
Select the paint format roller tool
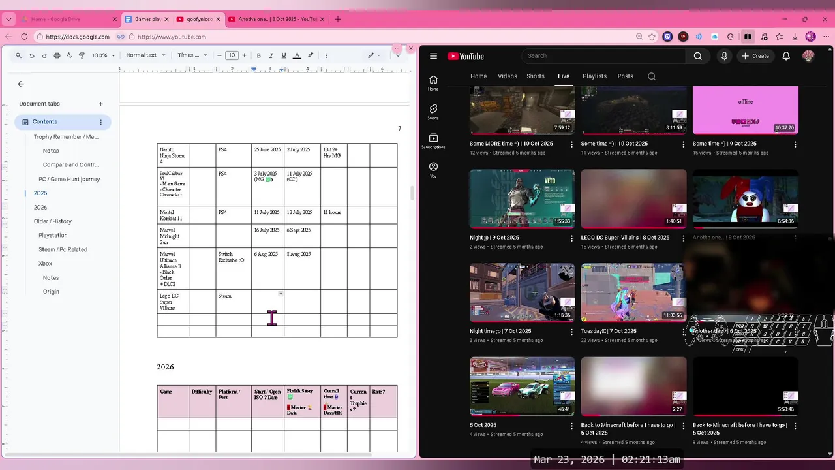[x=82, y=55]
